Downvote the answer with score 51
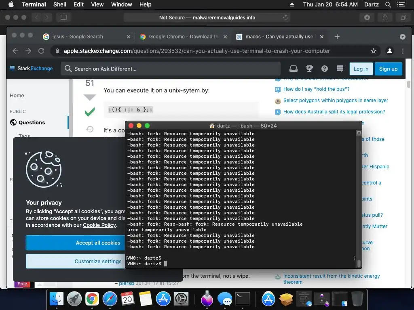 (89, 98)
